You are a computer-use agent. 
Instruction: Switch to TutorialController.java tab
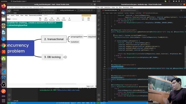pyautogui.click(x=110, y=10)
